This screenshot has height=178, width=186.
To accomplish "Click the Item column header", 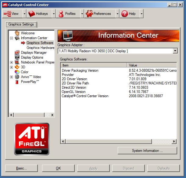I will (x=94, y=65).
